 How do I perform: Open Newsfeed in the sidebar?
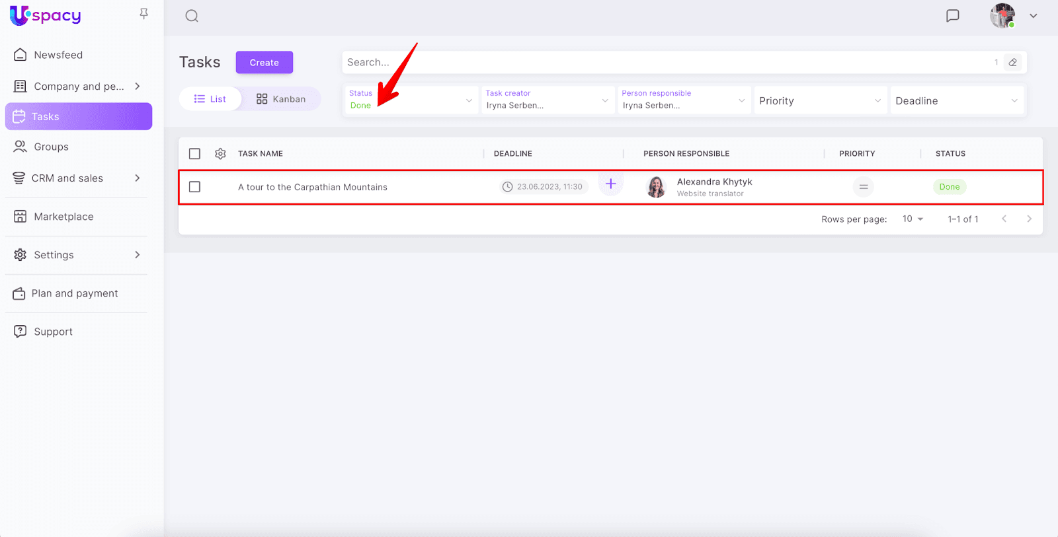pyautogui.click(x=58, y=55)
